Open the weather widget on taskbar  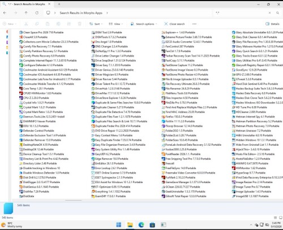[x=12, y=224]
